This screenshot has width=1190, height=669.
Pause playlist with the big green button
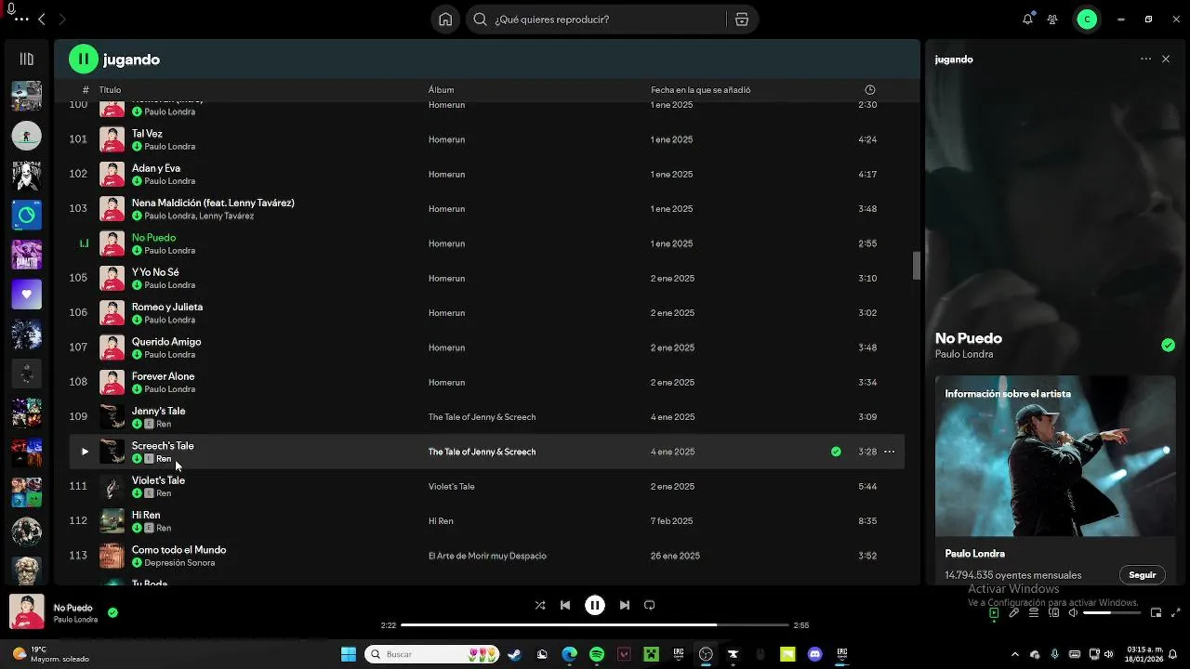point(83,59)
